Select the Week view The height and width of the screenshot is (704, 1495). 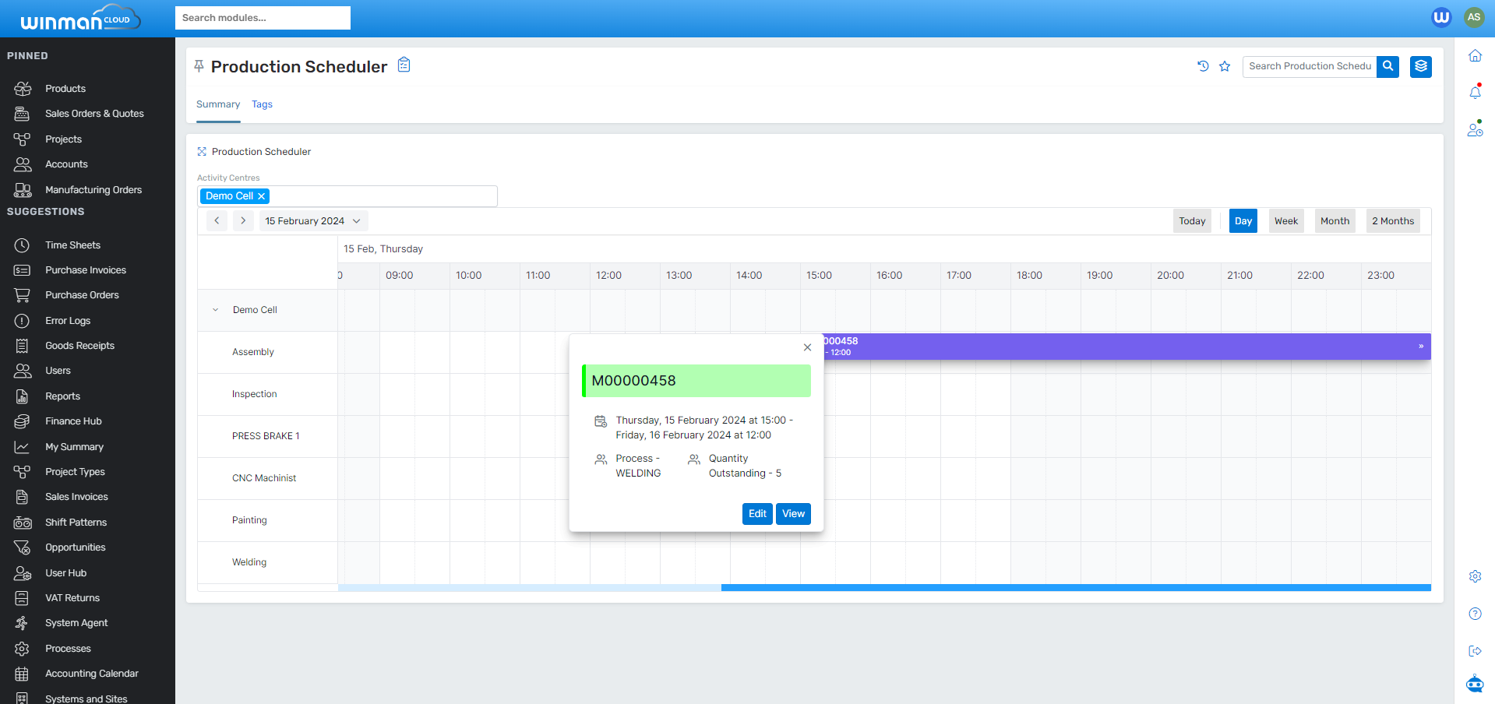tap(1285, 221)
